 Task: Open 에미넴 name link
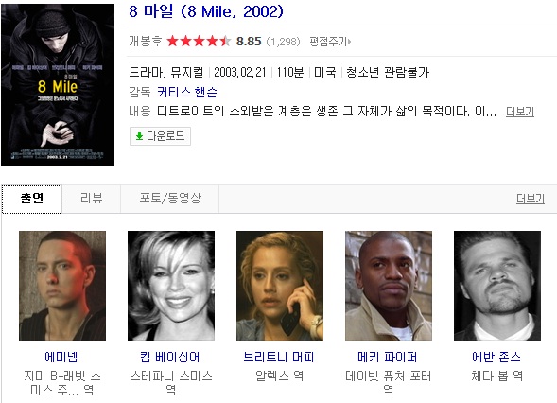coord(61,357)
